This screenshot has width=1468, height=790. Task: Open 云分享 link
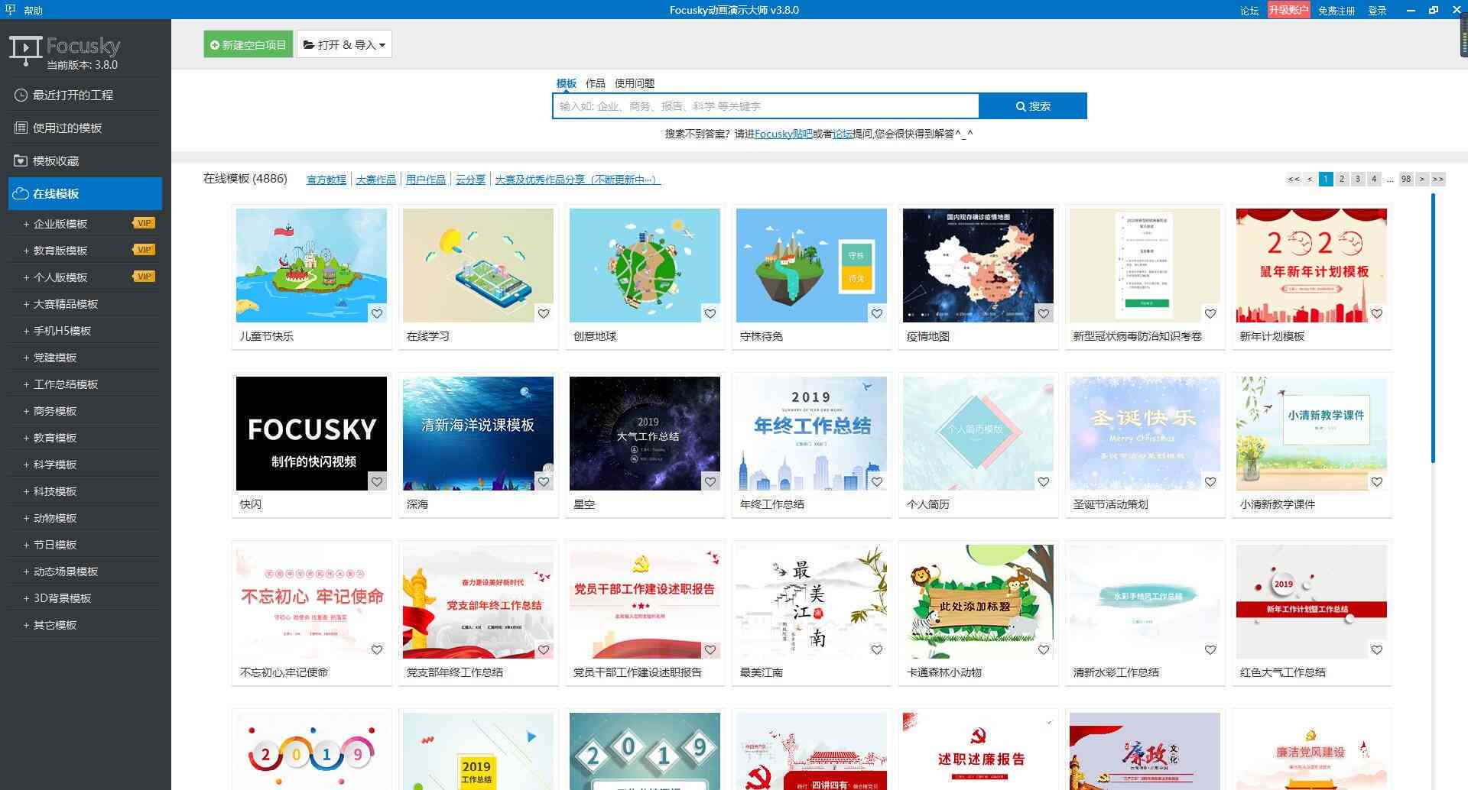coord(470,180)
